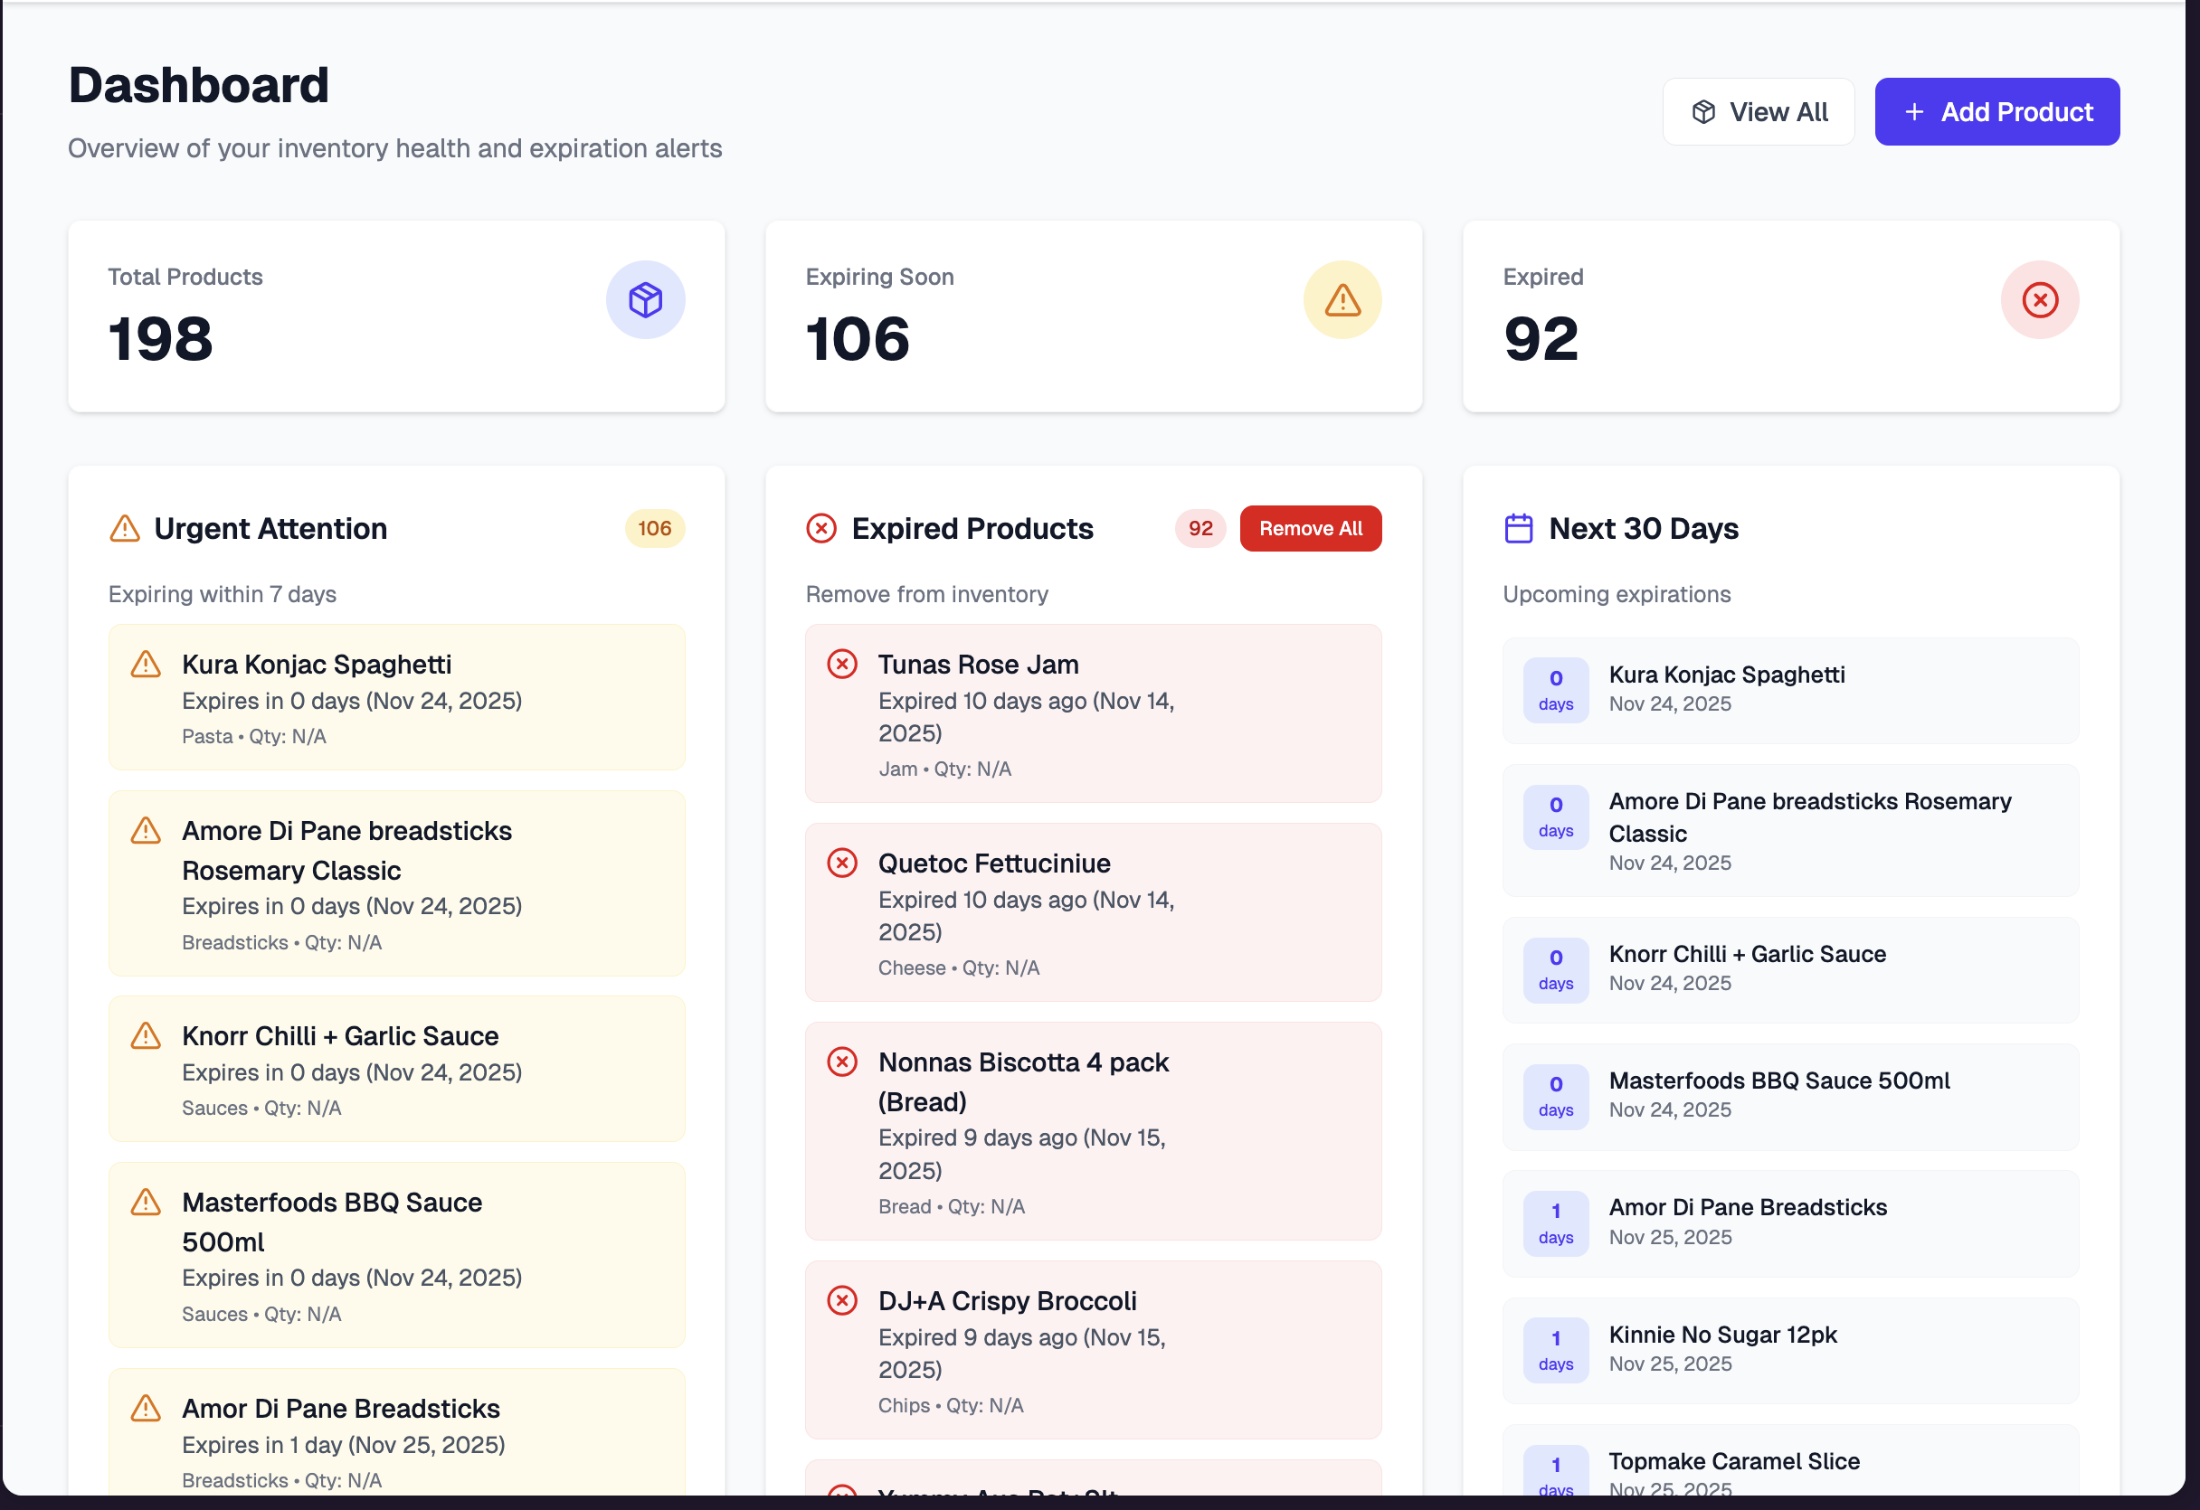Select the DJ+A Crispy Broccoli expired item
The height and width of the screenshot is (1510, 2200).
pyautogui.click(x=1094, y=1350)
